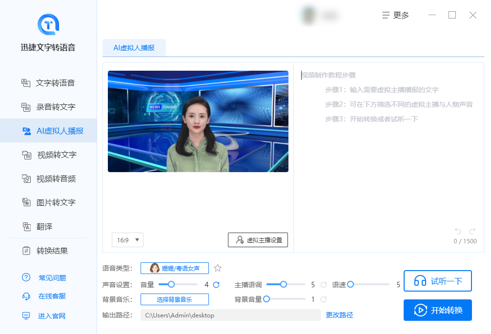Screen dimensions: 491x334
Task: Reset 背景音量 with the refresh icon
Action: [324, 299]
